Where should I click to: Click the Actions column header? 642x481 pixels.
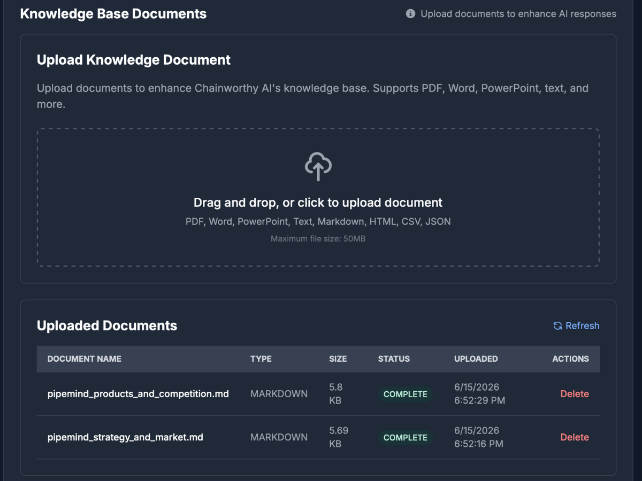[571, 359]
